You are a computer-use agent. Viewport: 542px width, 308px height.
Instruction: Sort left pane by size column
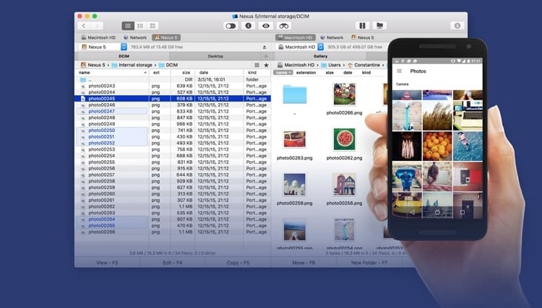coord(182,73)
